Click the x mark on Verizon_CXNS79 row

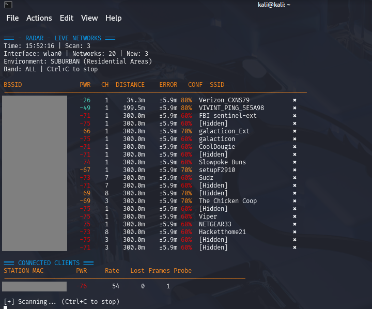[x=295, y=100]
